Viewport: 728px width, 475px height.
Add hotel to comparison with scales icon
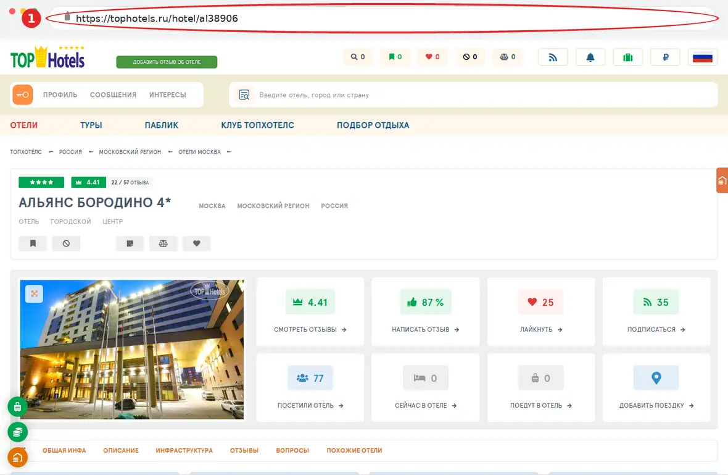point(163,243)
